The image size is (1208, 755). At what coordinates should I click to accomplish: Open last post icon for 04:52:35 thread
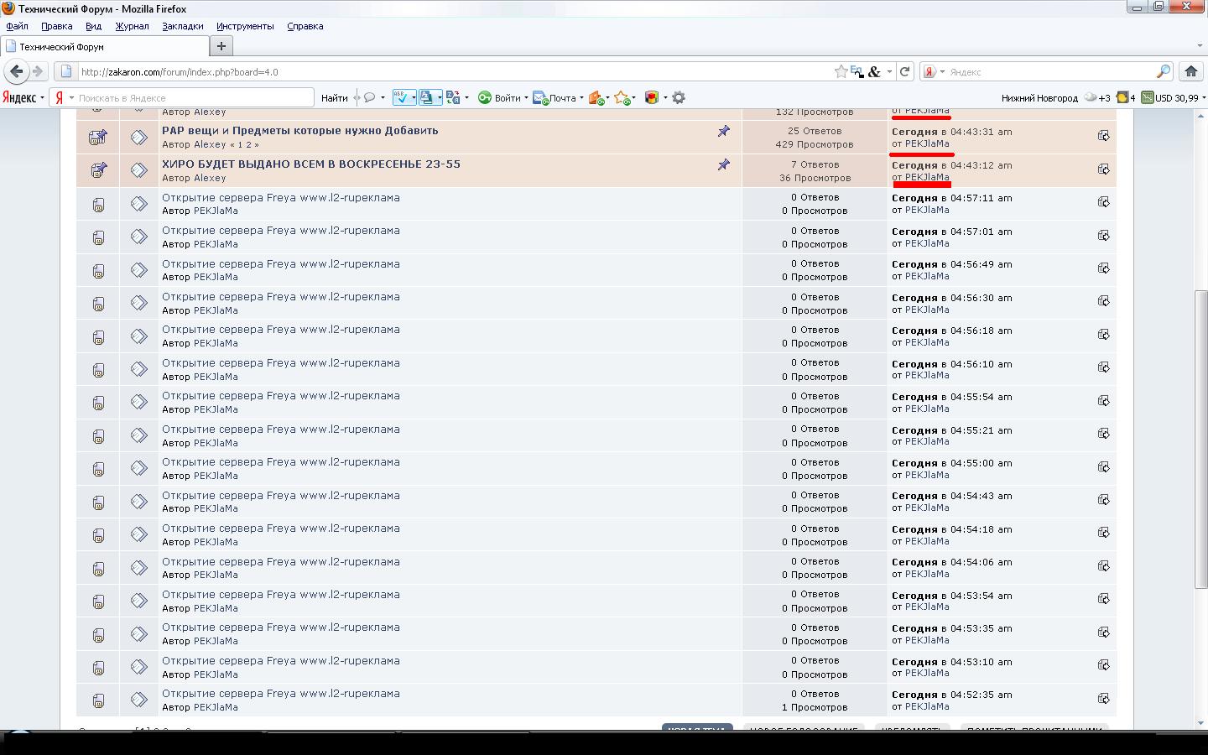tap(1104, 698)
